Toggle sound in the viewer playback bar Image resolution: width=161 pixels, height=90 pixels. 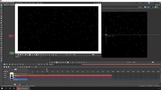68,62
